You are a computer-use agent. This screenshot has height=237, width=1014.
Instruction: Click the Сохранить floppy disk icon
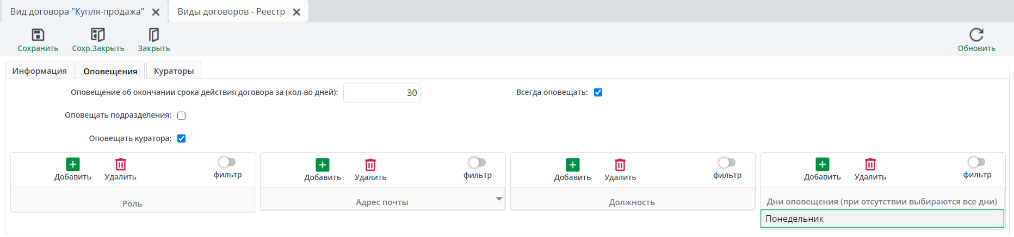38,35
